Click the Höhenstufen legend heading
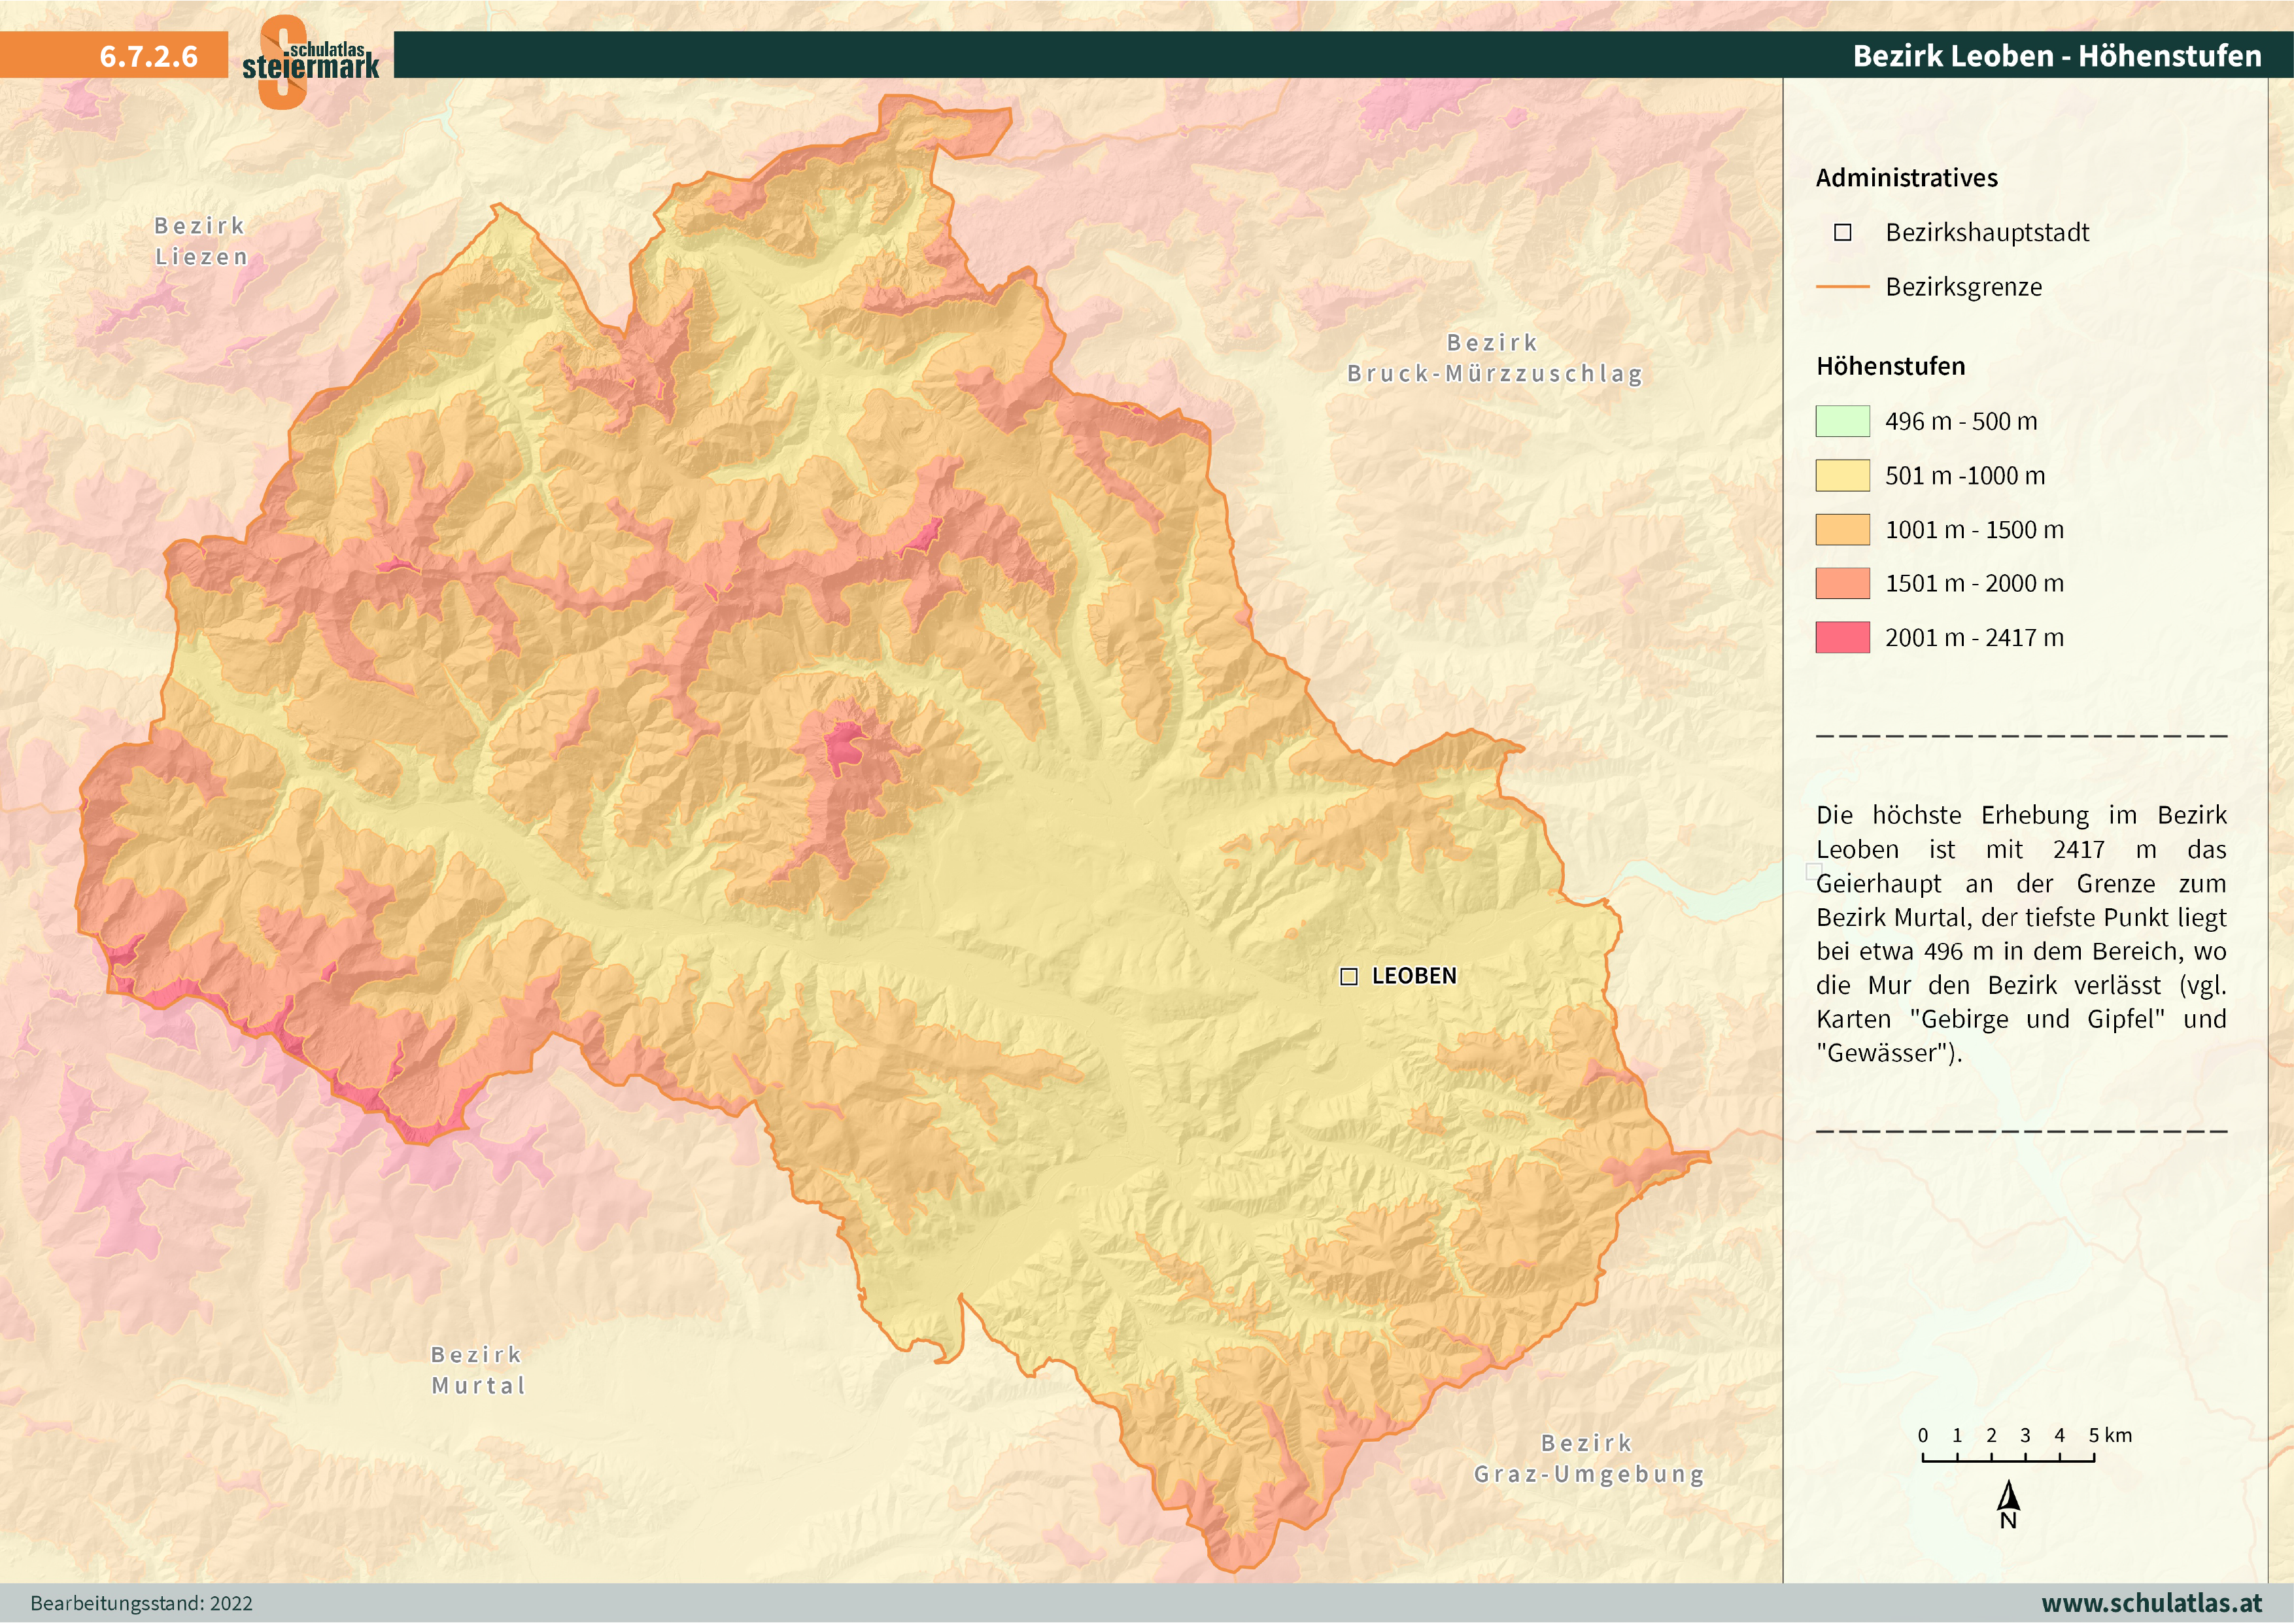 pos(1891,367)
